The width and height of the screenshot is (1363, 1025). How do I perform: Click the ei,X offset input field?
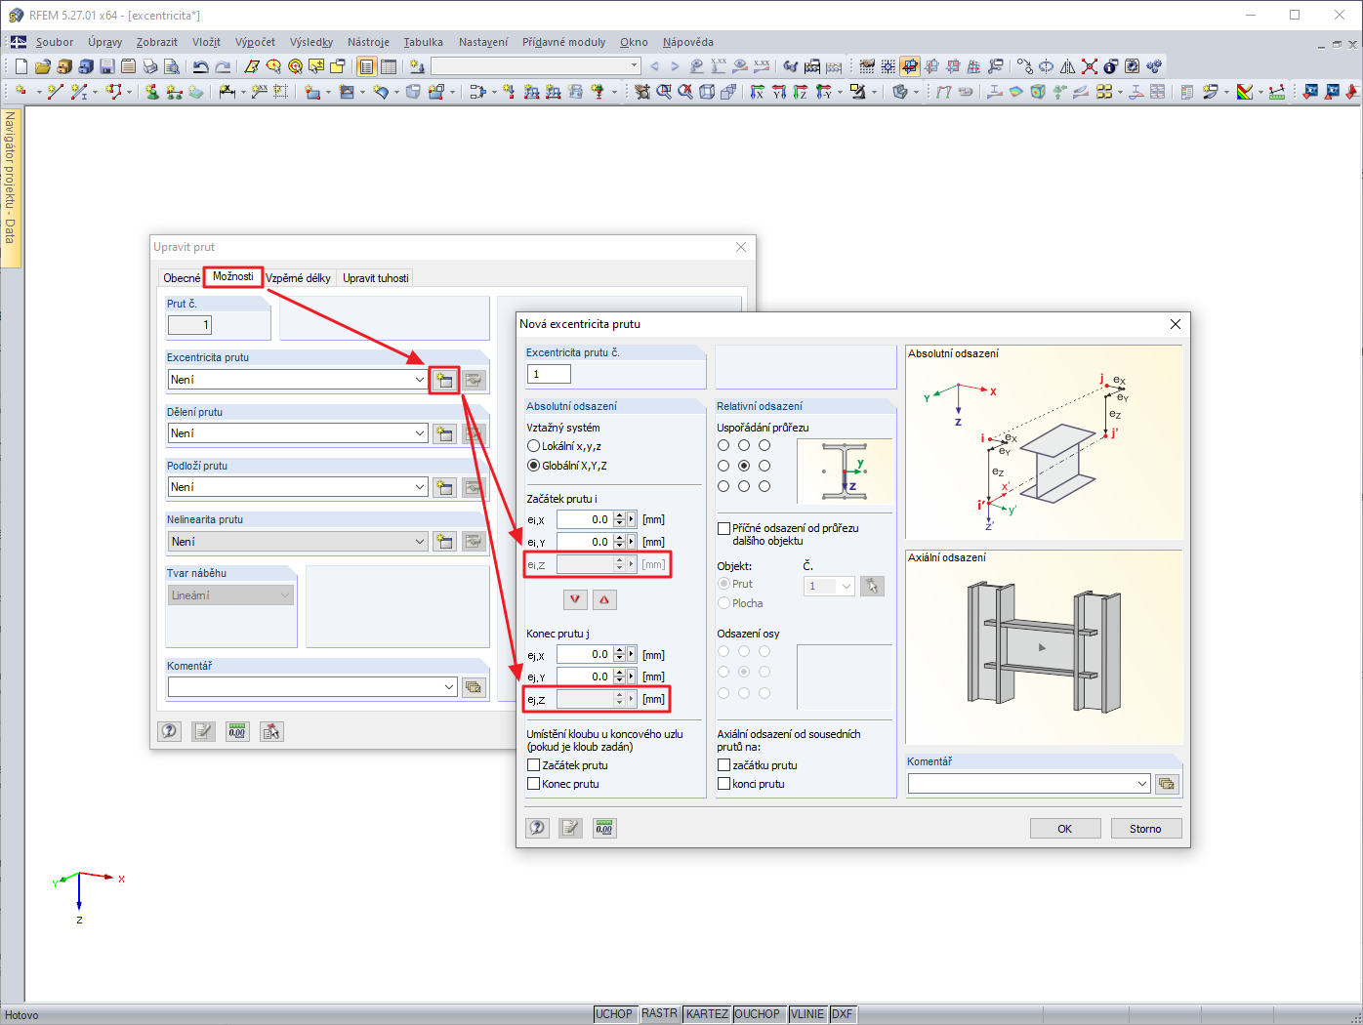(x=585, y=519)
